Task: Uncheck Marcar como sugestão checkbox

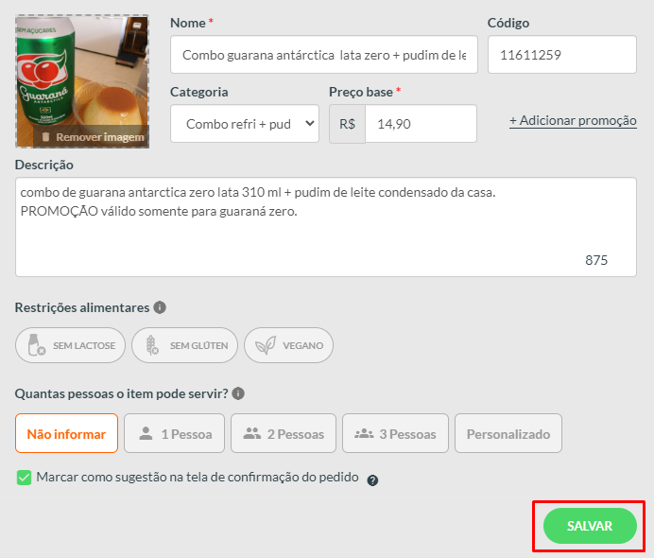Action: [x=25, y=478]
